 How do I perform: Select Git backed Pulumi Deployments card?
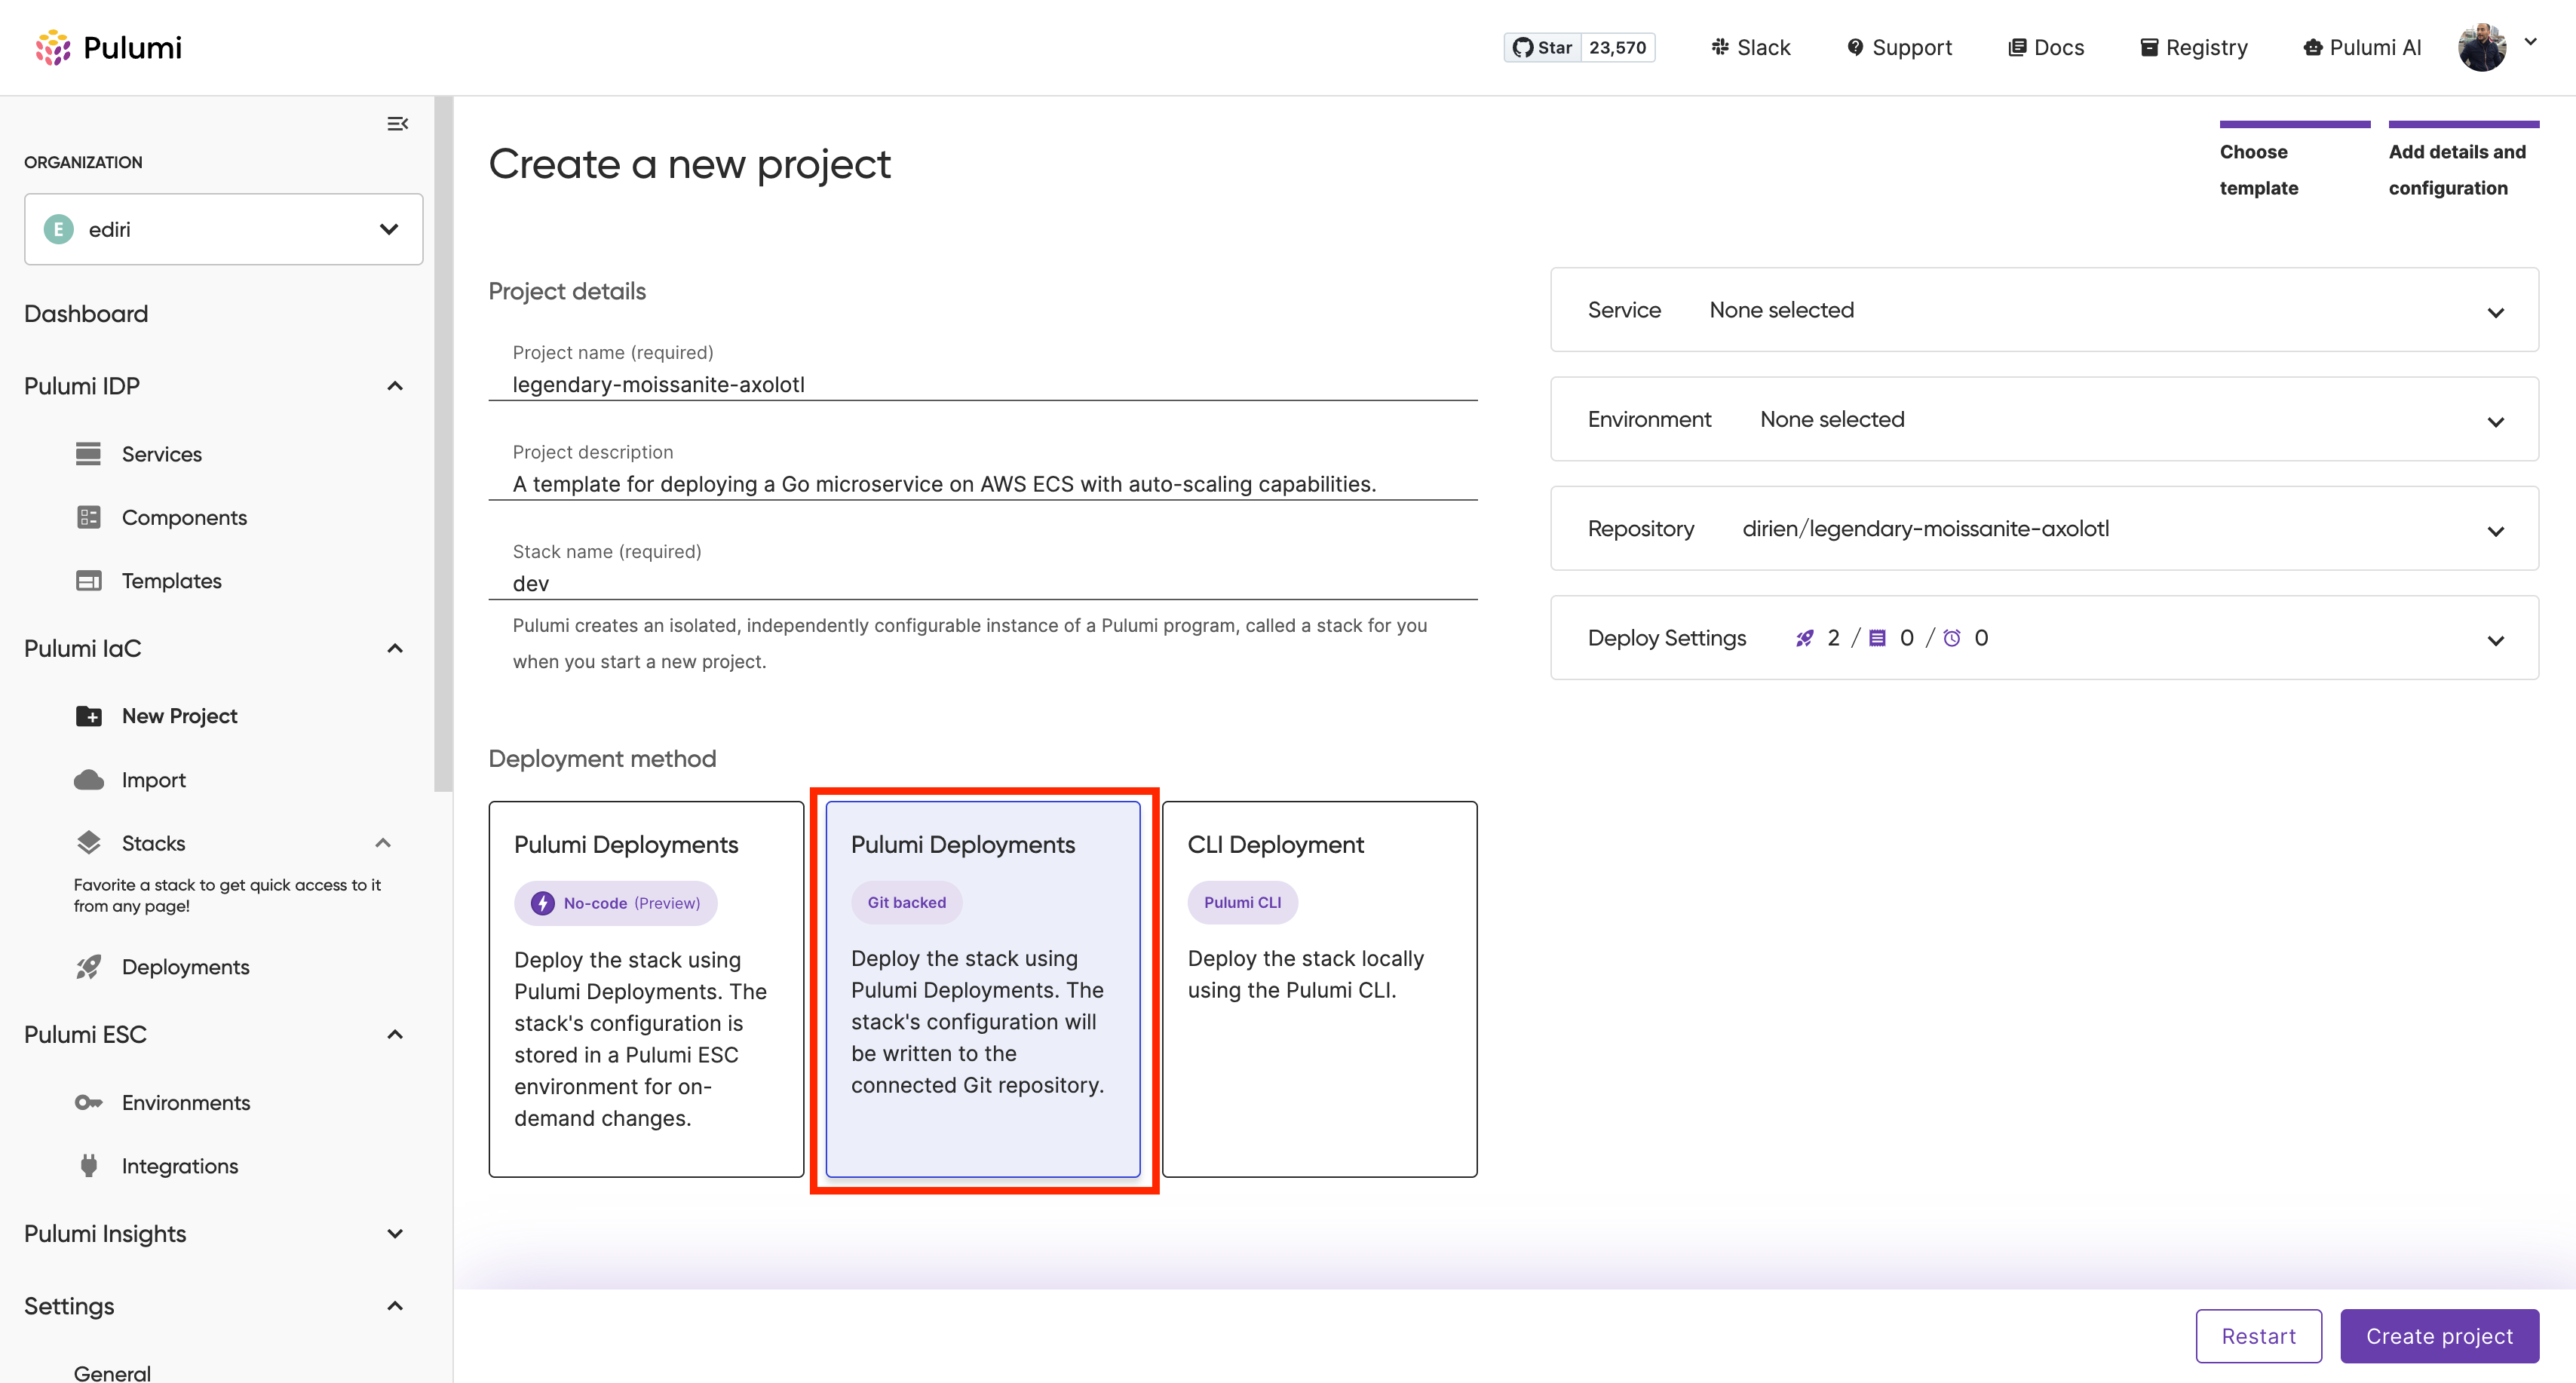point(983,988)
